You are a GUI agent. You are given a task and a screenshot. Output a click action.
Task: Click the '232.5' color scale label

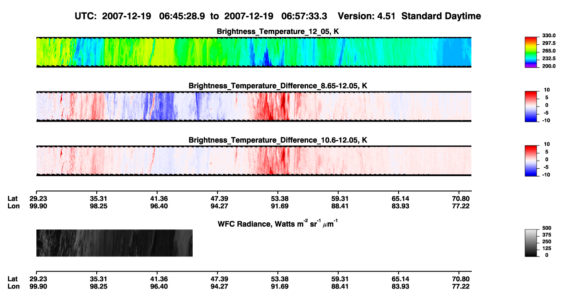549,58
